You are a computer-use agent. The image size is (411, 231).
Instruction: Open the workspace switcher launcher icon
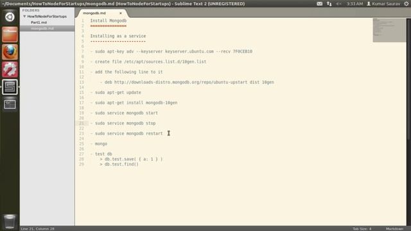coord(10,104)
